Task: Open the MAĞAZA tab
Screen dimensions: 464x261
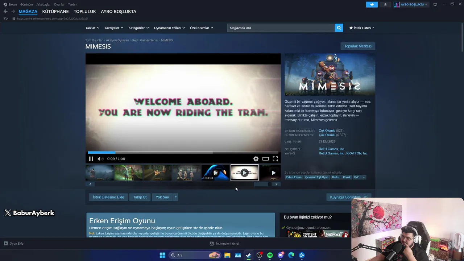Action: [x=28, y=12]
